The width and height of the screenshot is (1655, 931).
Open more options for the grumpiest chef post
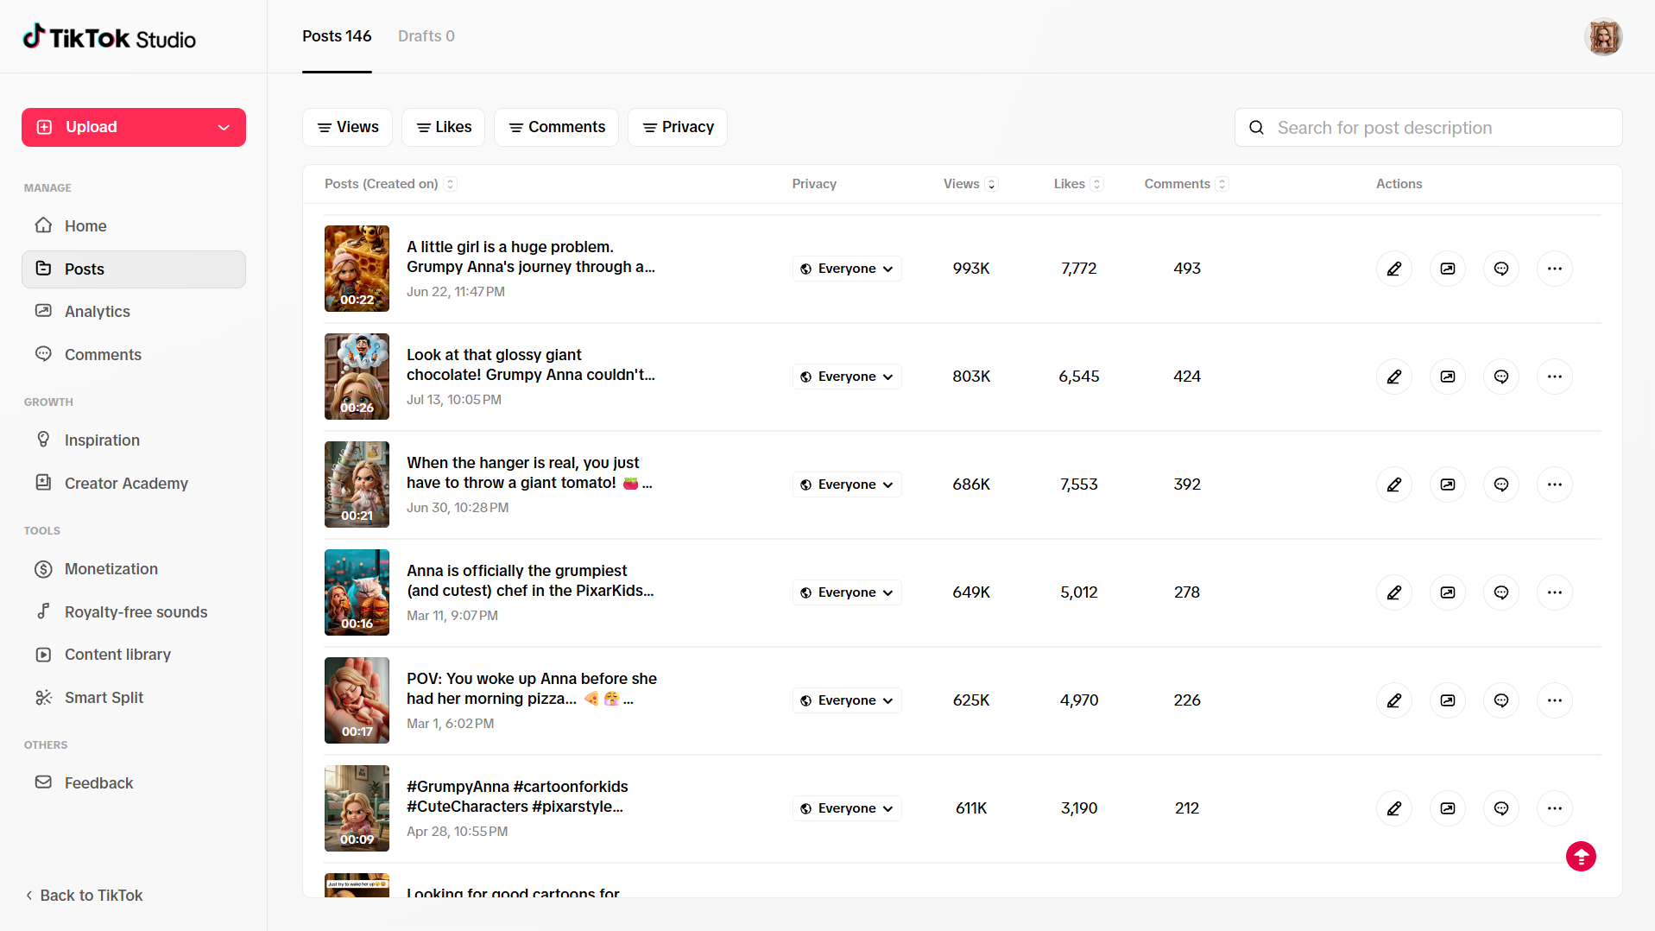point(1554,592)
